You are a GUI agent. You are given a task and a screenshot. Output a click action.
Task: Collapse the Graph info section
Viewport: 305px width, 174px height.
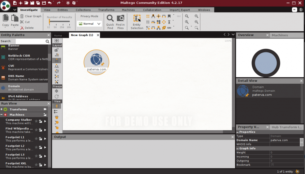[x=237, y=148]
